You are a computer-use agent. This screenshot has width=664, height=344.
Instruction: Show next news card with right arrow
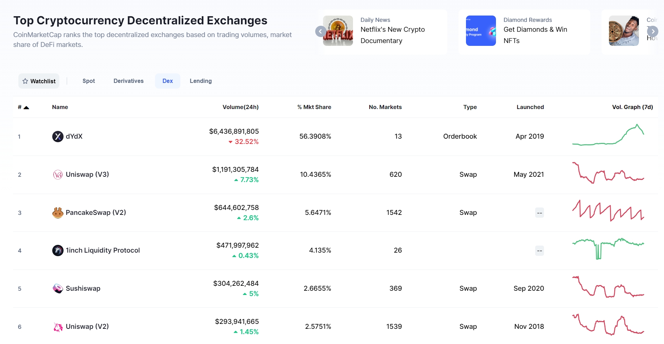[x=653, y=31]
